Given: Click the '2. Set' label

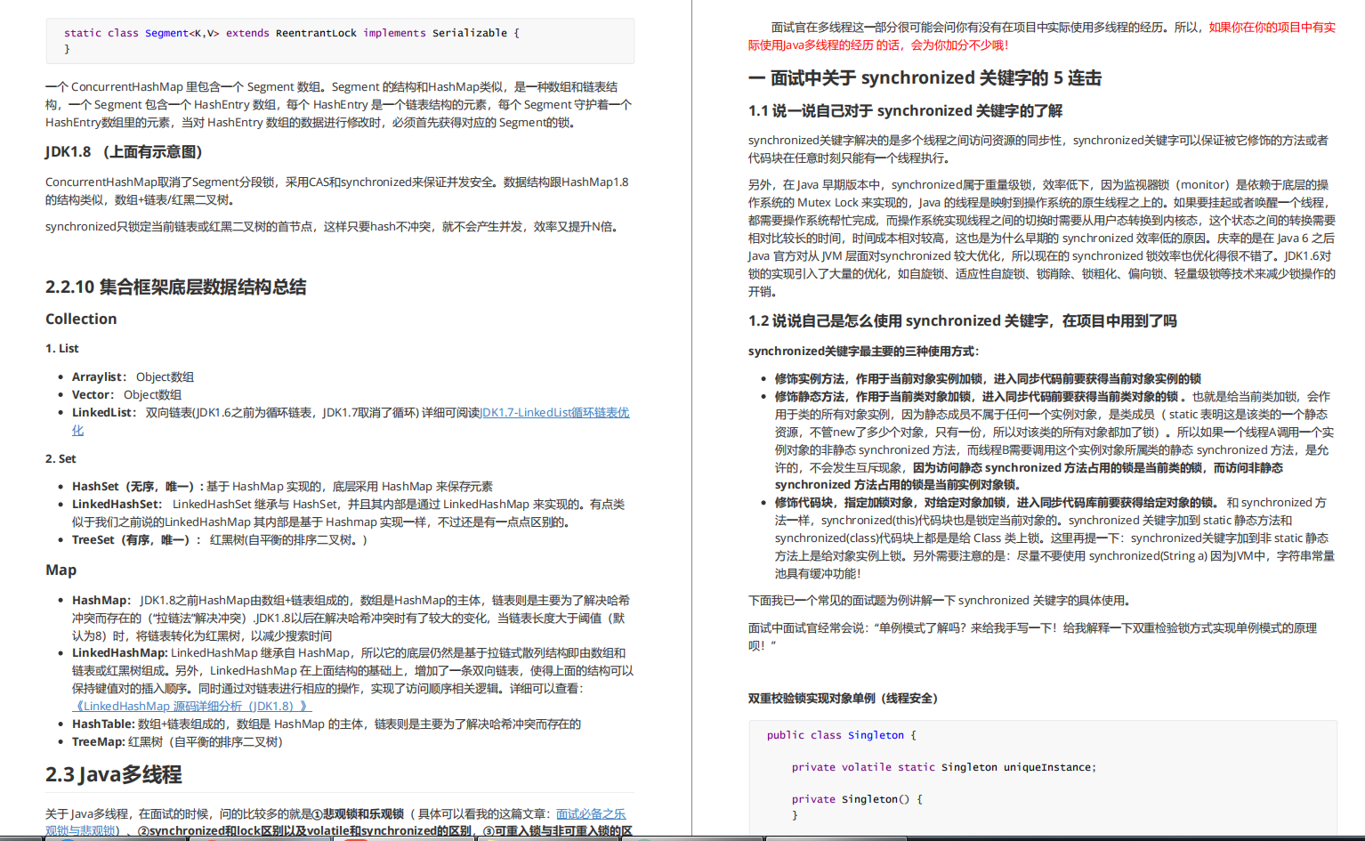Looking at the screenshot, I should (x=61, y=459).
